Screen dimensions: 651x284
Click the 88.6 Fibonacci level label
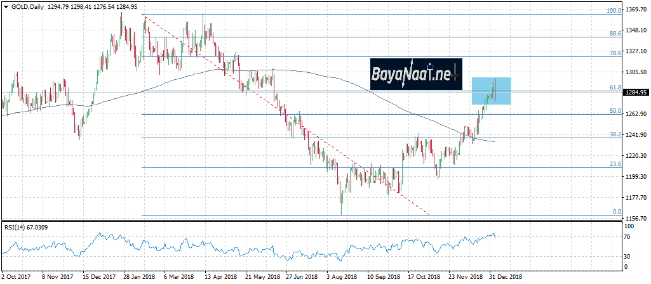pyautogui.click(x=615, y=34)
